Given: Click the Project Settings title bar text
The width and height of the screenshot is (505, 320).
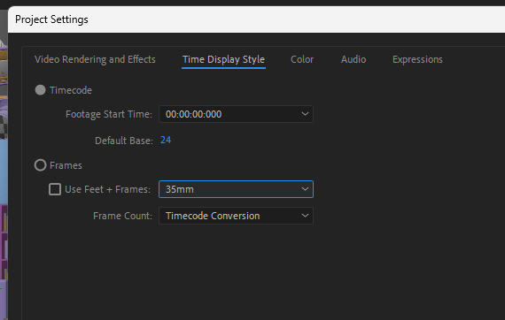Looking at the screenshot, I should click(x=51, y=19).
